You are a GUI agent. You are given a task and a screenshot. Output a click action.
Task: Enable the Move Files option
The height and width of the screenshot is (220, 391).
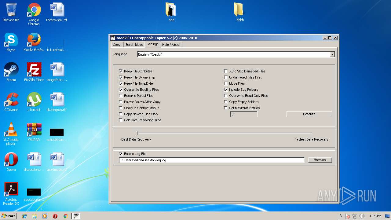[x=226, y=83]
